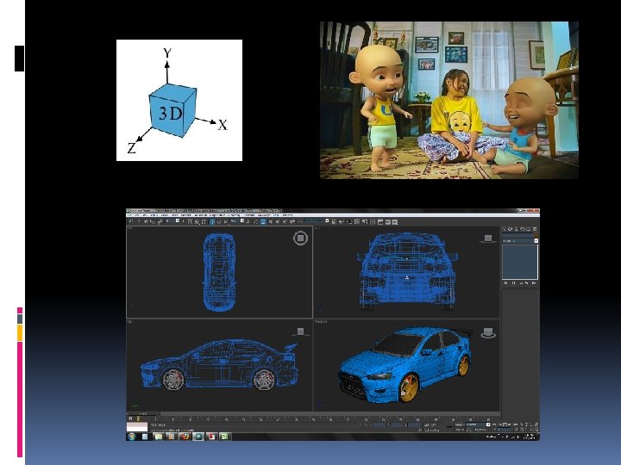Open the Curve Editor toolbar icon
Viewport: 621px width, 465px height.
tap(357, 222)
